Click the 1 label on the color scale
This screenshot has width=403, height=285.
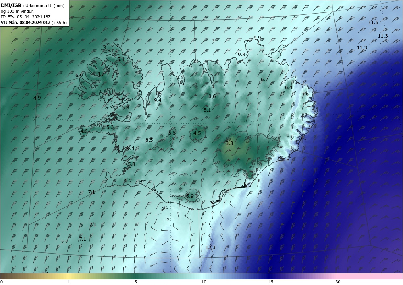tap(69, 282)
